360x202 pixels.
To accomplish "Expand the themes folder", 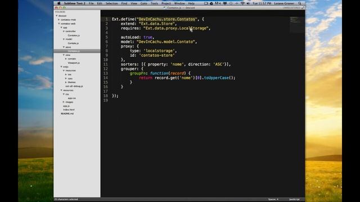I will coord(66,82).
